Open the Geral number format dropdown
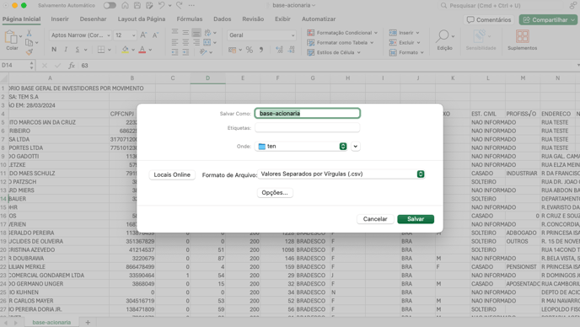 coord(261,35)
